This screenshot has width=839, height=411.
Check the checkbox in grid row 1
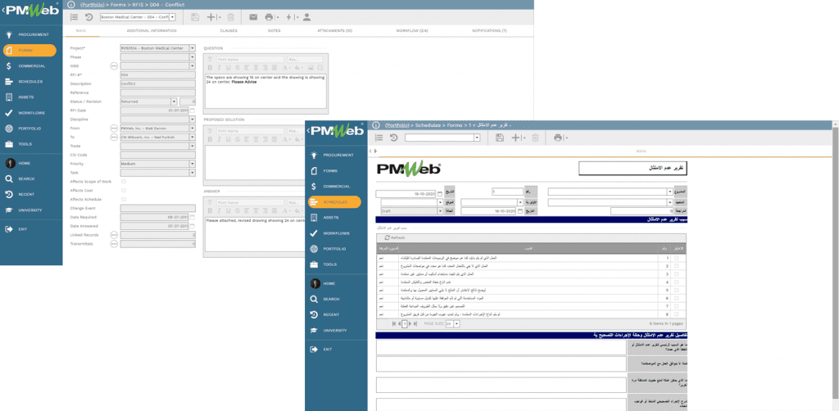[676, 258]
